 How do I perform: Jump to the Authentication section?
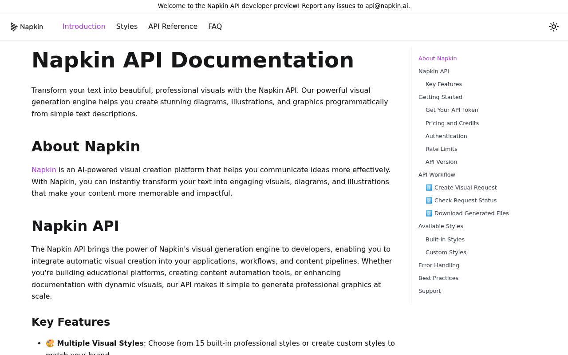point(446,136)
